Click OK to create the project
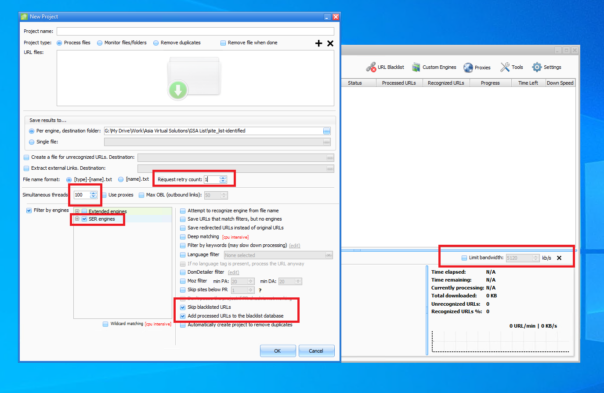The height and width of the screenshot is (393, 604). click(277, 351)
